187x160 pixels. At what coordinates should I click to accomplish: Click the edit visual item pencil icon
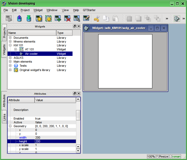(86, 18)
